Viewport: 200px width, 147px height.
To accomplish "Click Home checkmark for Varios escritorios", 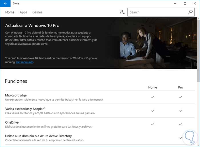I will [x=153, y=111].
